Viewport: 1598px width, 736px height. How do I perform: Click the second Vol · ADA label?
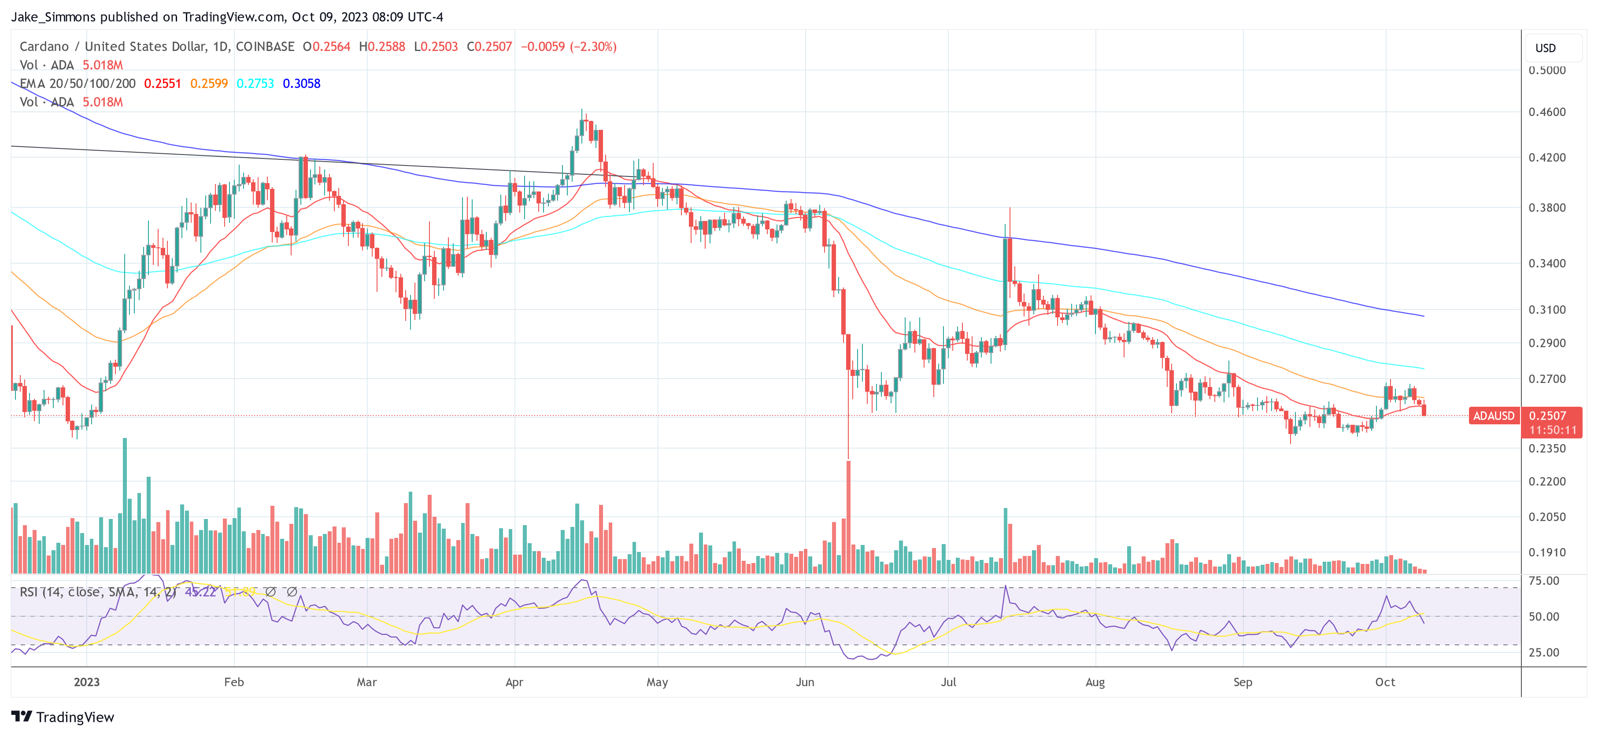[47, 102]
